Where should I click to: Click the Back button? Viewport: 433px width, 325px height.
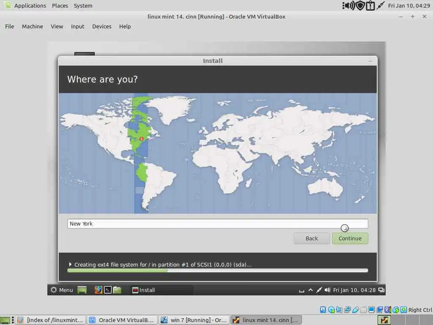pos(312,239)
